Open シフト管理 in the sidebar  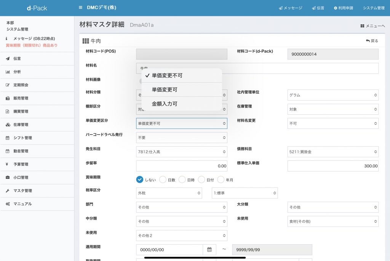(37, 138)
